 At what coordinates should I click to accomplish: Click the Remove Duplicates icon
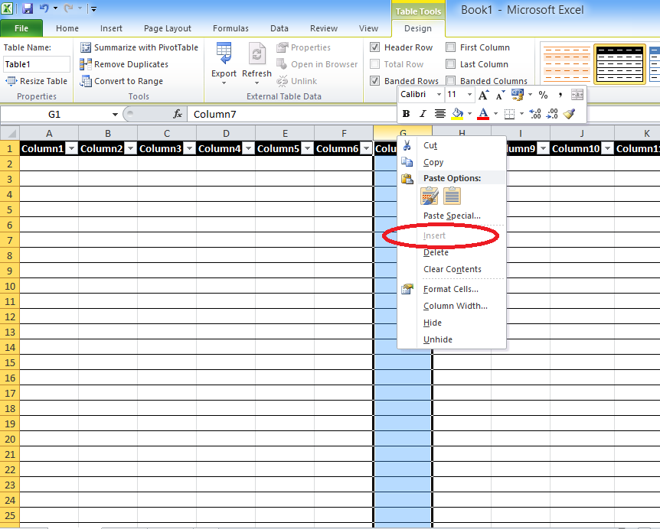point(86,64)
